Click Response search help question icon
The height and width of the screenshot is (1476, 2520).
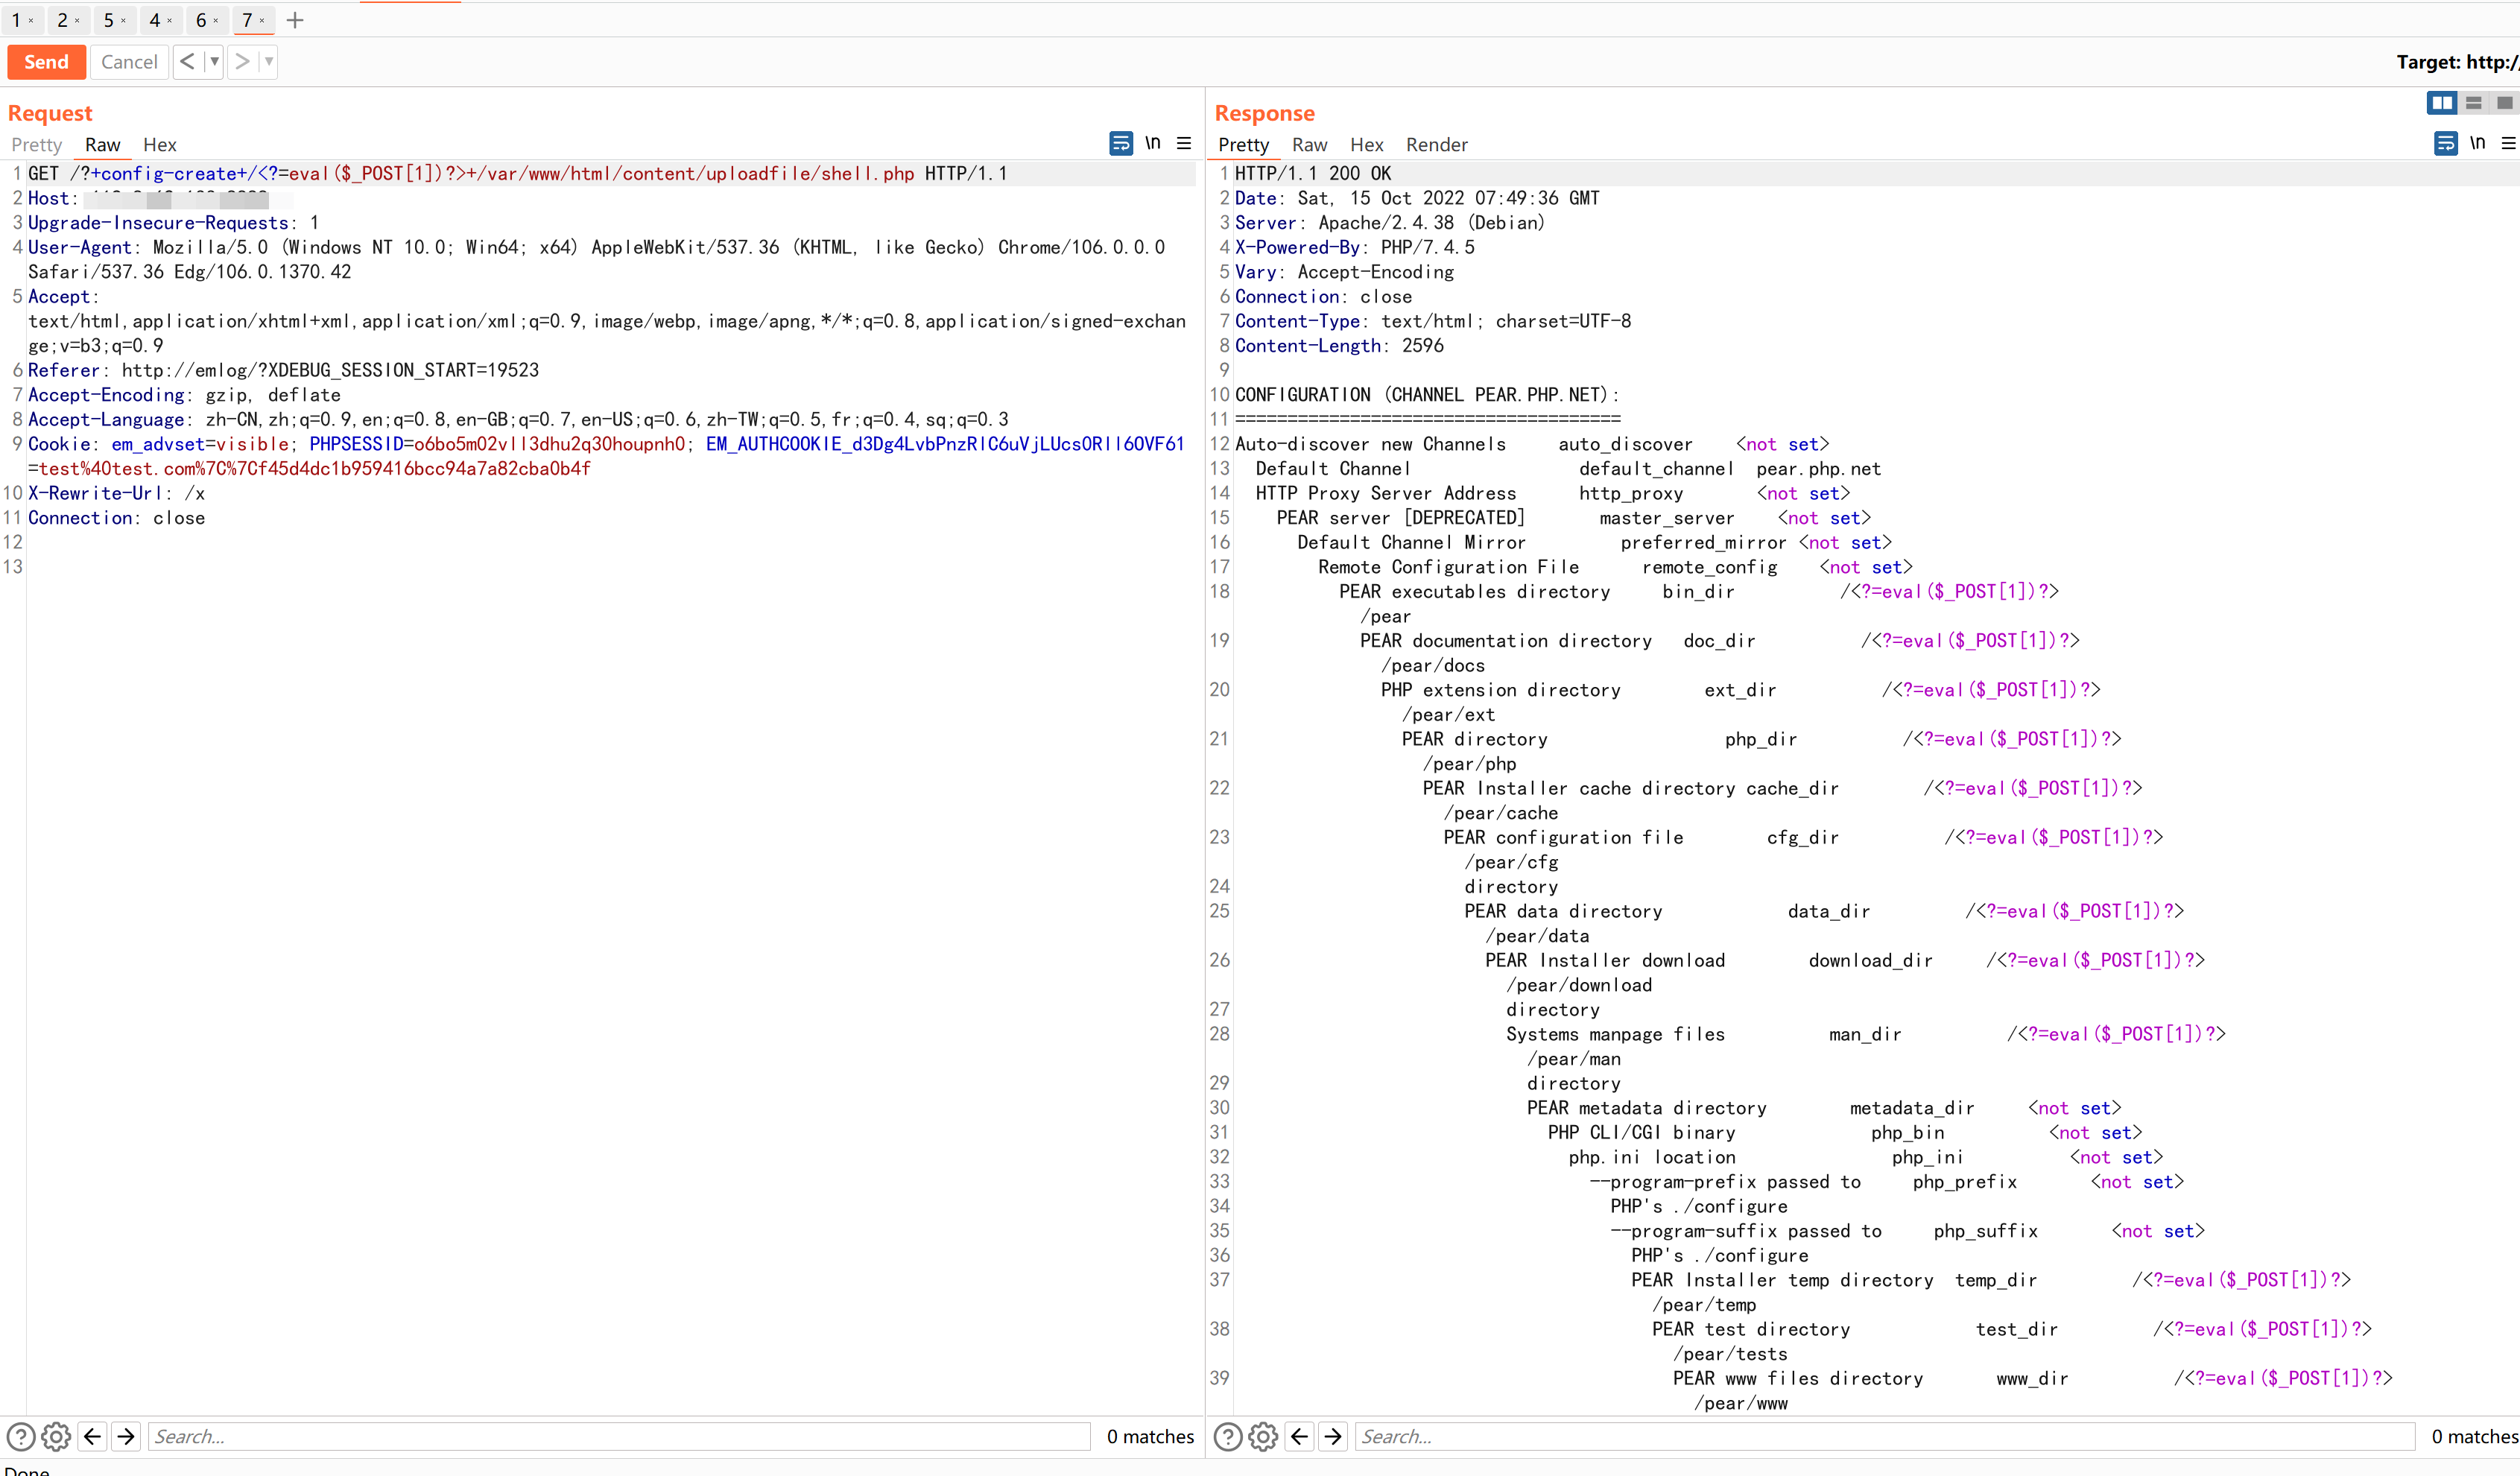(x=1227, y=1437)
